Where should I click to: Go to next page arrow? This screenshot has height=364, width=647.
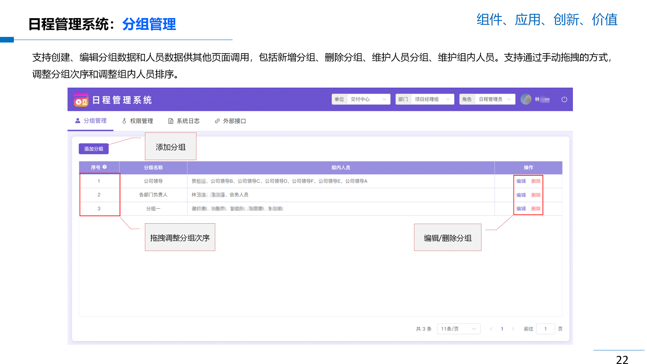pyautogui.click(x=513, y=329)
